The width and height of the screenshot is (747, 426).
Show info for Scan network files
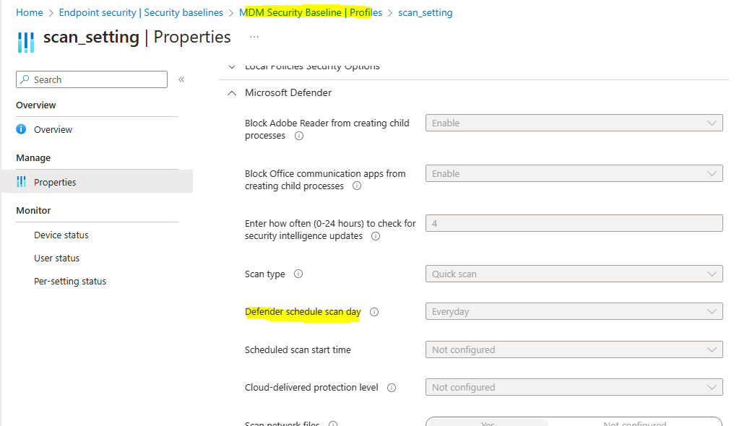[x=334, y=424]
